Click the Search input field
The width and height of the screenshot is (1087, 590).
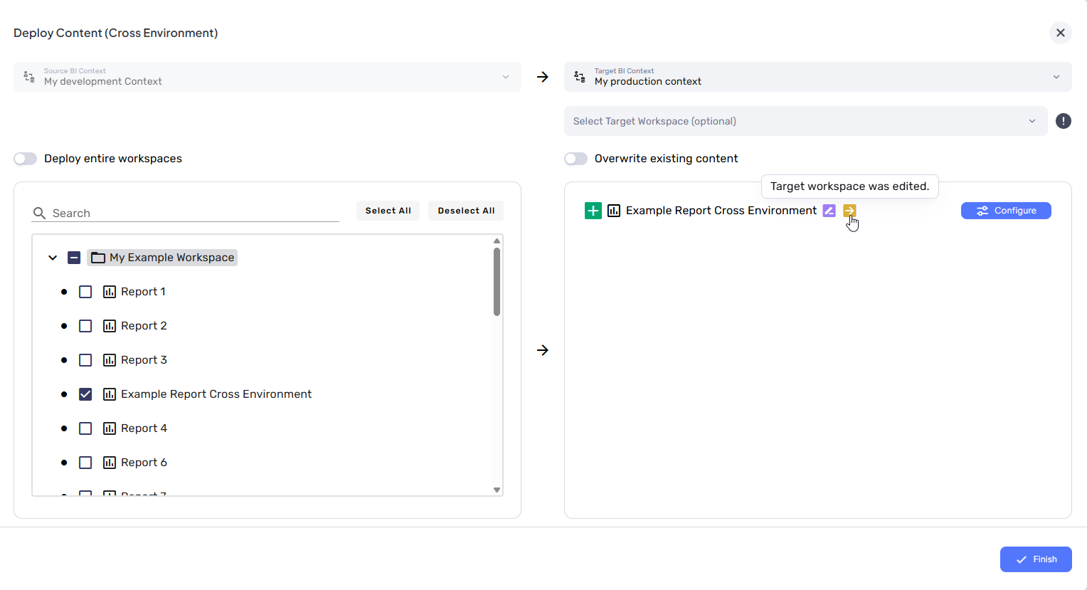[186, 214]
